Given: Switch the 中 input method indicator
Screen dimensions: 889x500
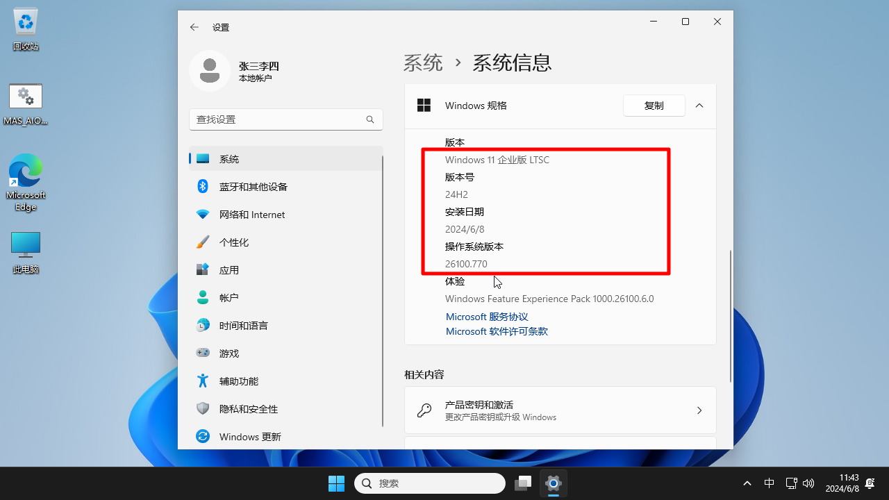Looking at the screenshot, I should [770, 483].
